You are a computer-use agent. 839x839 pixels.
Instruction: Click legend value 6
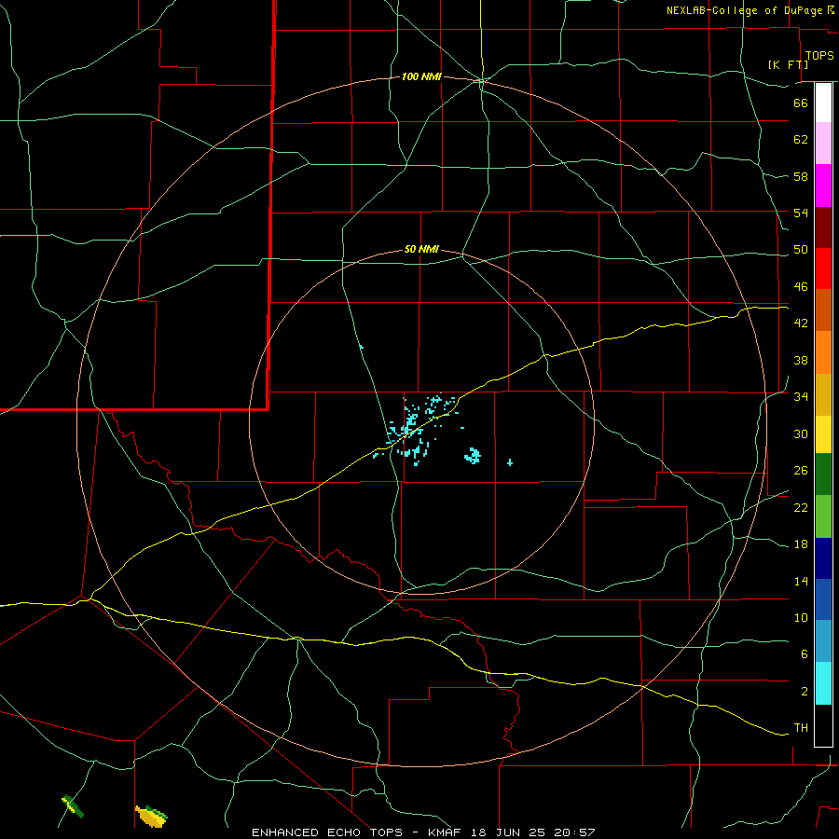pyautogui.click(x=805, y=654)
